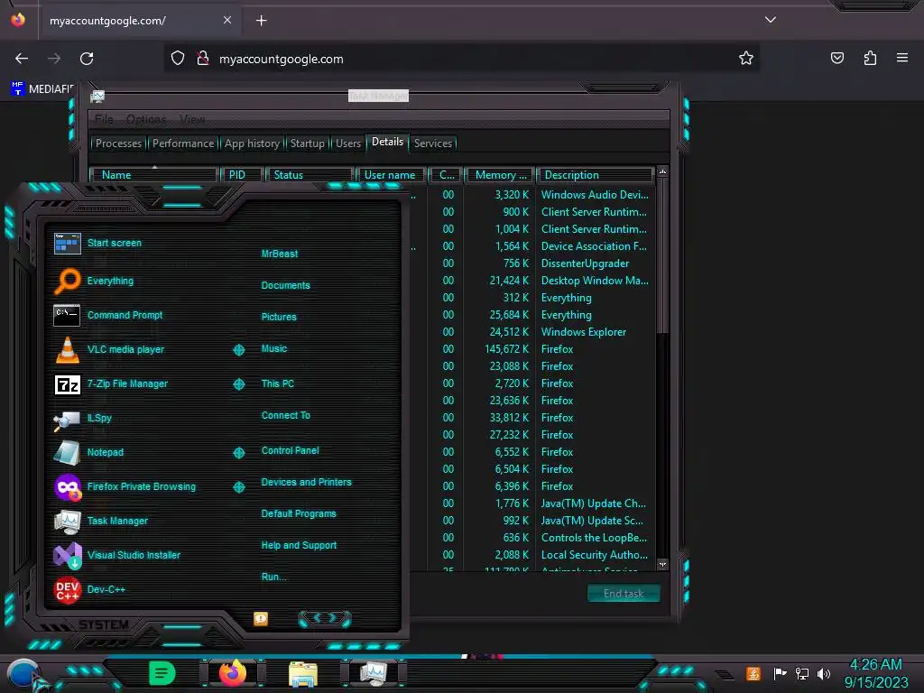Image resolution: width=924 pixels, height=693 pixels.
Task: Open MEDIAFIRE bookmark
Action: [42, 89]
